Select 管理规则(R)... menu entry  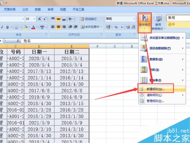pyautogui.click(x=162, y=101)
